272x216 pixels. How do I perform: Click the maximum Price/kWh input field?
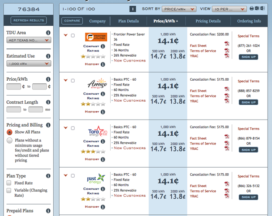pyautogui.click(x=39, y=86)
